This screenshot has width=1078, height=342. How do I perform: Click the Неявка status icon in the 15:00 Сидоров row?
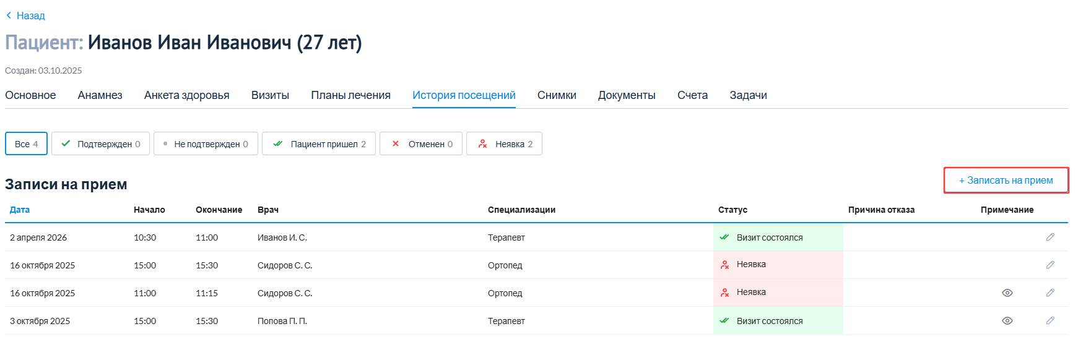(724, 265)
